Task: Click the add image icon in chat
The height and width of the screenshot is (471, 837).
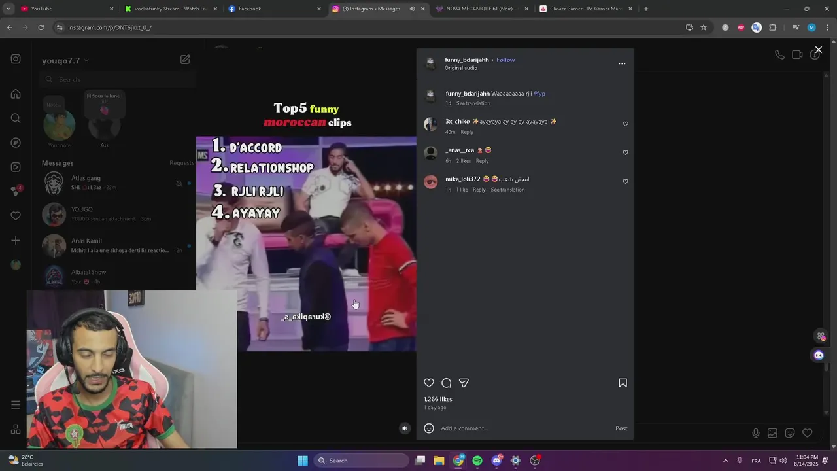Action: 772,433
